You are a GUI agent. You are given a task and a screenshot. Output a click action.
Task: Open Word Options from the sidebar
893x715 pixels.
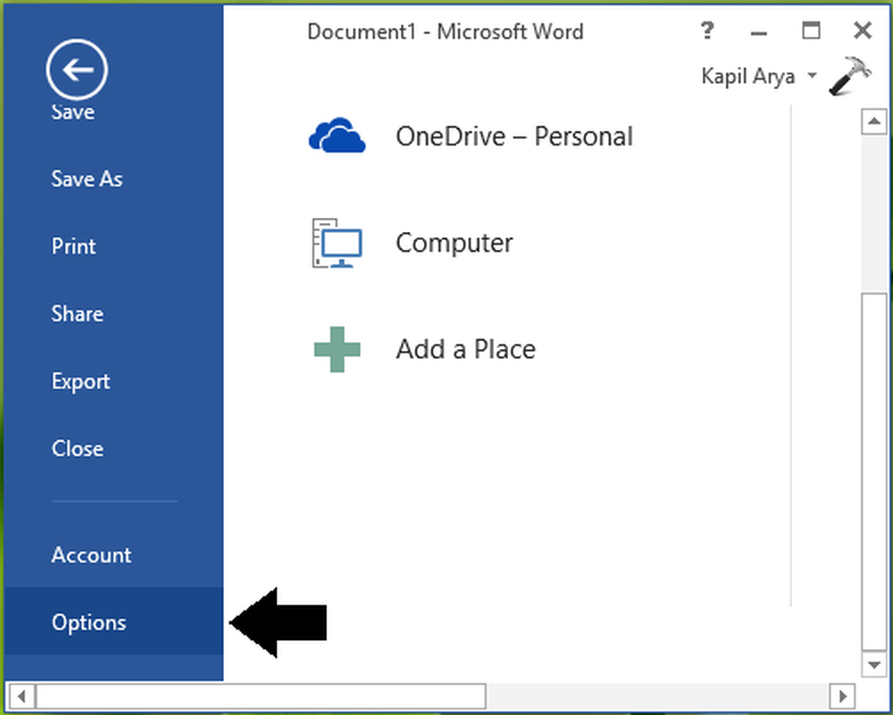[x=89, y=623]
